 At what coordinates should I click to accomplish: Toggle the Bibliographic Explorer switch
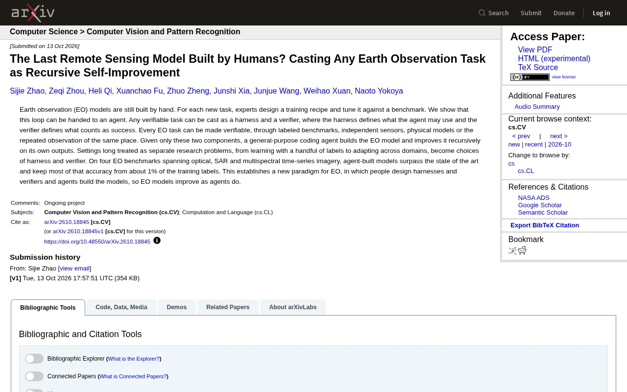click(34, 359)
